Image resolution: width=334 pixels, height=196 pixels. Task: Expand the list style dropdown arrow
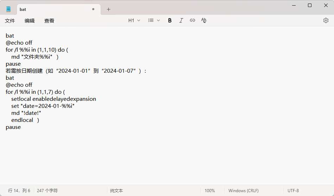tap(158, 20)
